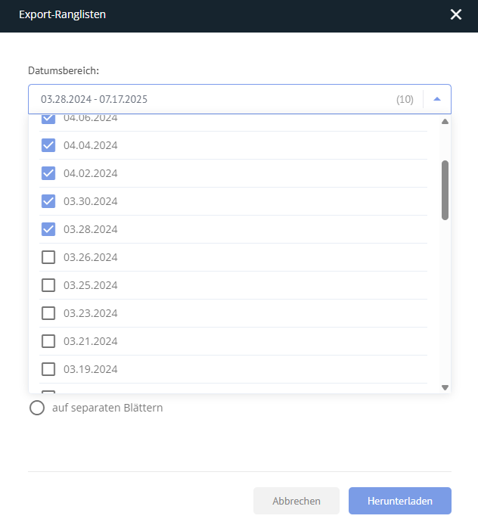
Task: Check the 03.26.2024 date checkbox
Action: 48,257
